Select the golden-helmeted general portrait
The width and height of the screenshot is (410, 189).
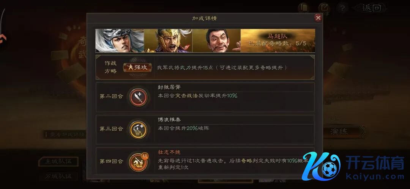click(168, 41)
